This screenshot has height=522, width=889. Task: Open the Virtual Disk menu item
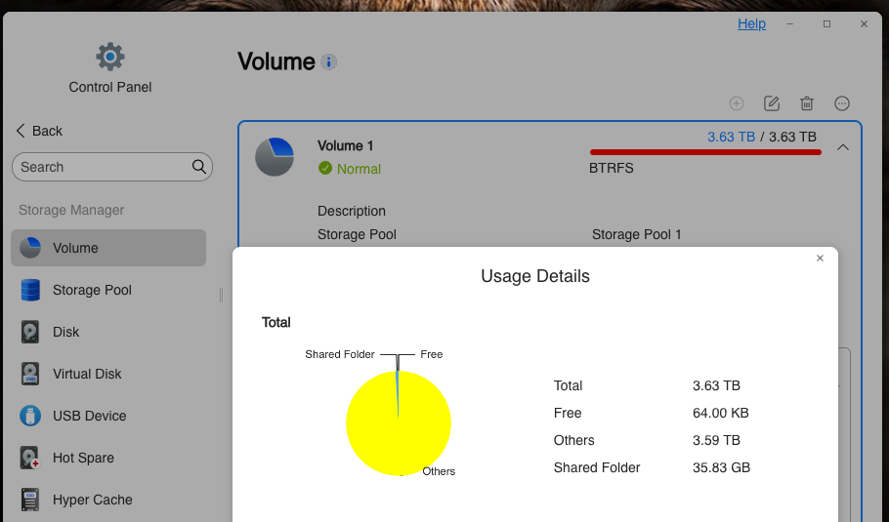pyautogui.click(x=108, y=374)
